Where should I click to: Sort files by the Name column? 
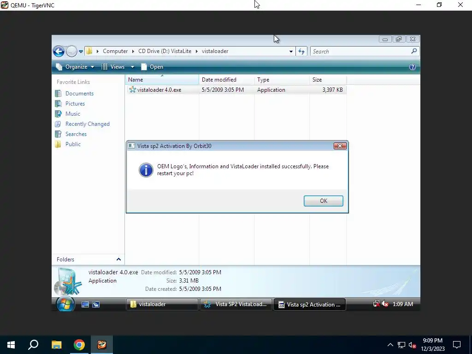click(162, 80)
